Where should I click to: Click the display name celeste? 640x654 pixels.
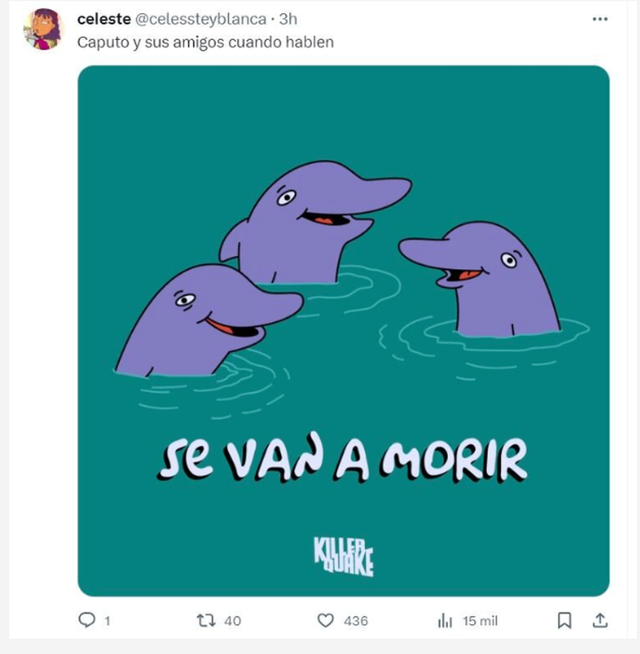104,19
